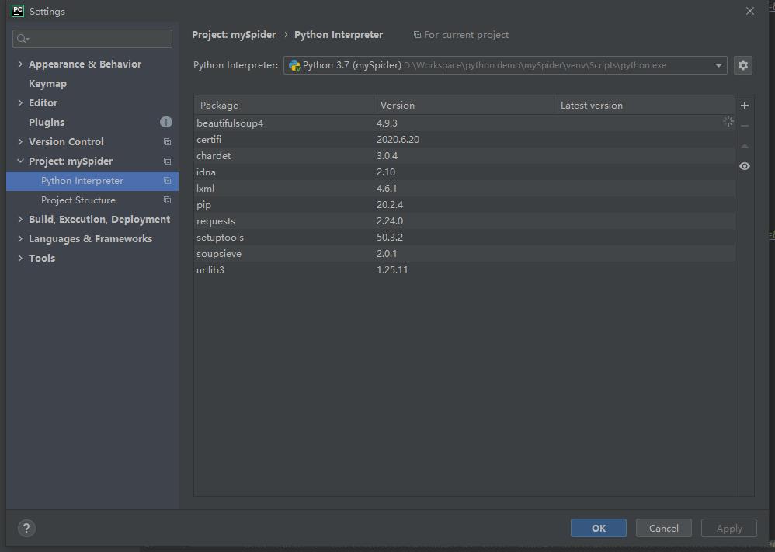
Task: Collapse the Project: mySpider section
Action: coord(20,161)
